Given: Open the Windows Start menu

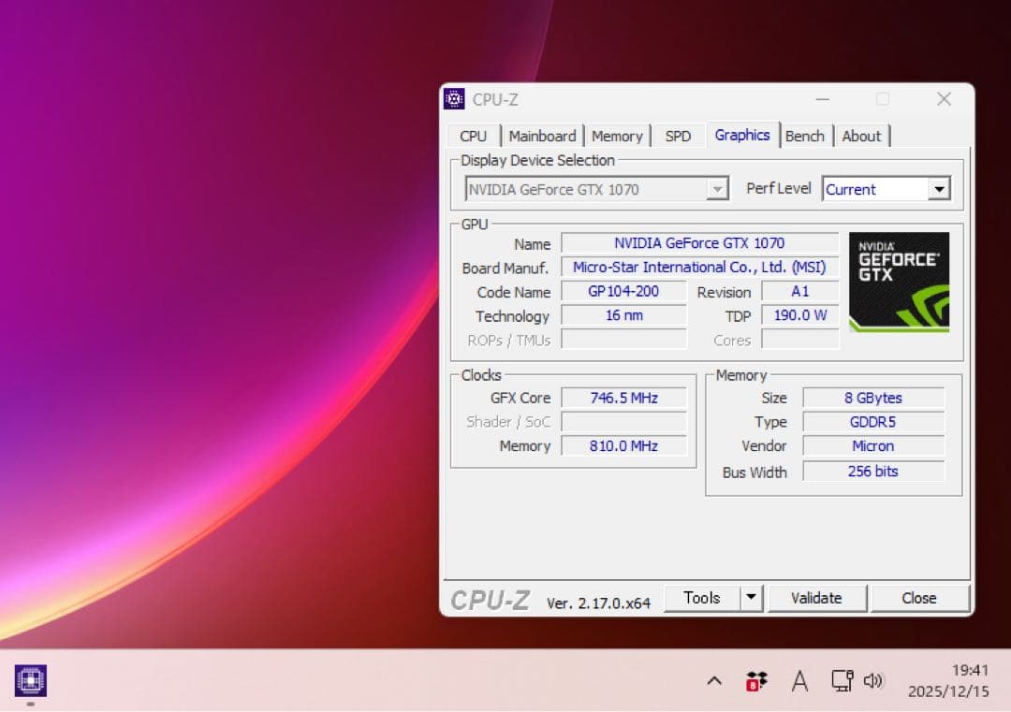Looking at the screenshot, I should pyautogui.click(x=31, y=680).
